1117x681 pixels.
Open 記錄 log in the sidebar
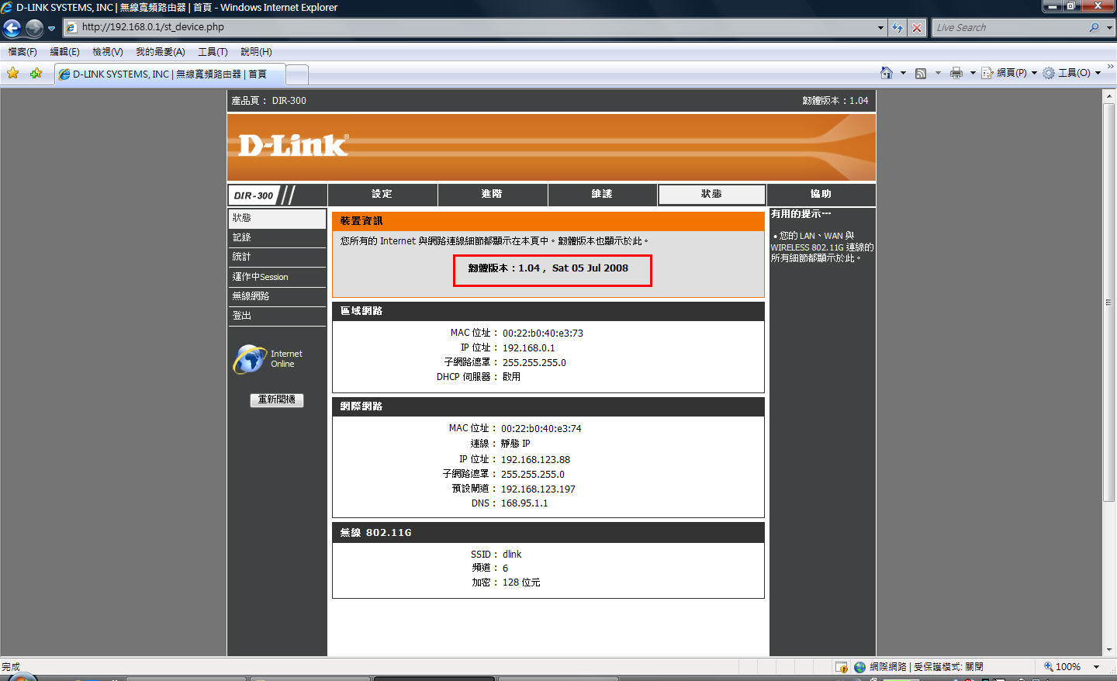(277, 237)
